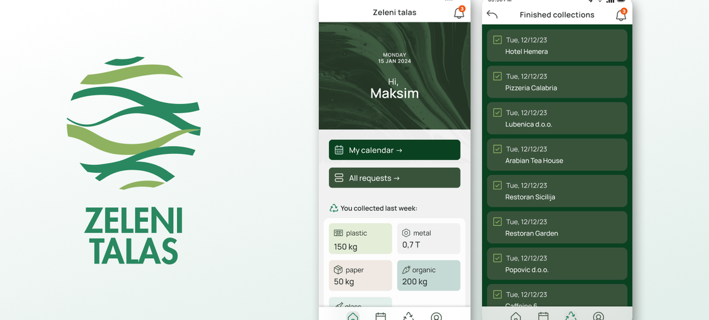Select profile tab in home screen bottom bar
This screenshot has height=320, width=709.
[x=436, y=316]
